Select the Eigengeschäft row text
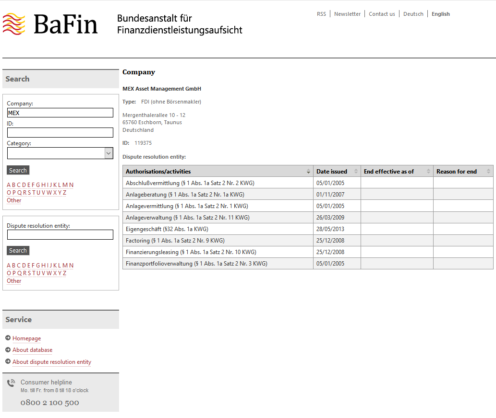 pos(167,229)
